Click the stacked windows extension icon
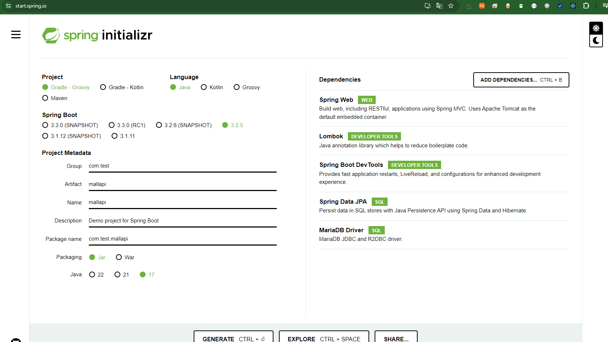This screenshot has height=342, width=608. point(495,6)
